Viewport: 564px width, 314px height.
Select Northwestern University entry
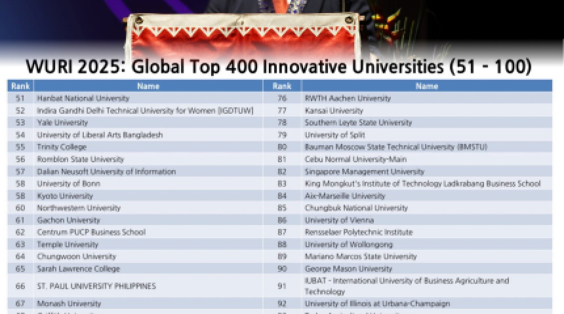(79, 208)
